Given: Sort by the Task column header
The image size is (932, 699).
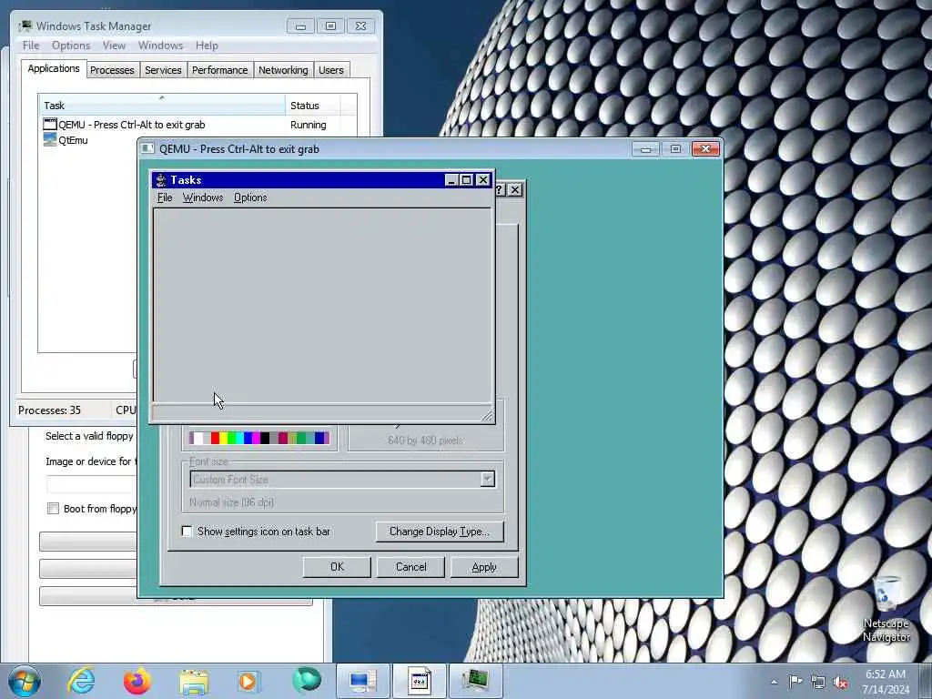Looking at the screenshot, I should 162,106.
